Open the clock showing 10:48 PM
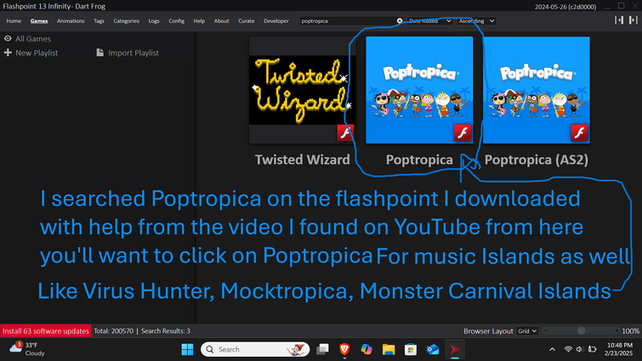642x361 pixels. tap(620, 349)
